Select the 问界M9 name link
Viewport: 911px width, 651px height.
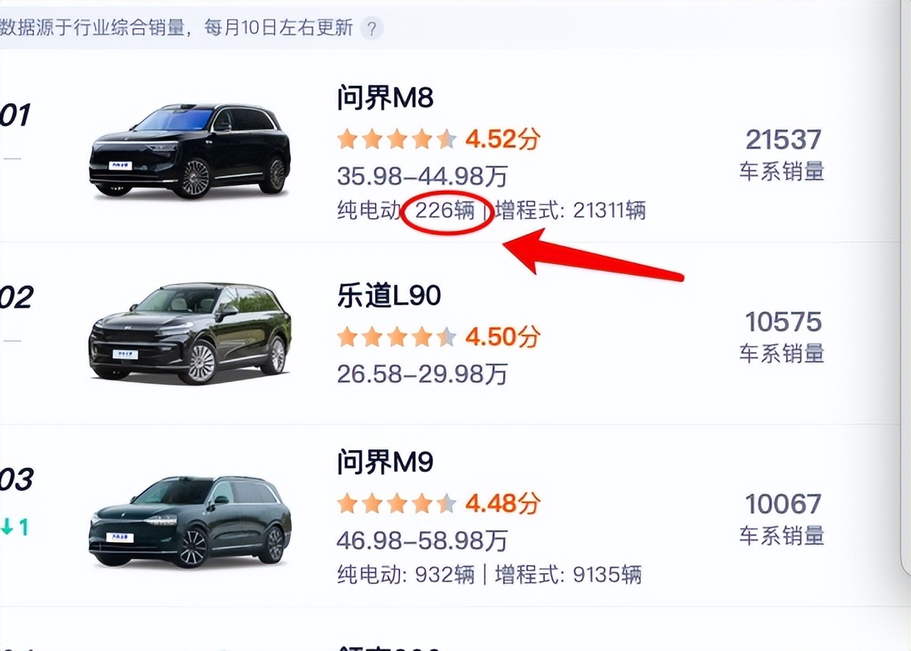pos(383,462)
